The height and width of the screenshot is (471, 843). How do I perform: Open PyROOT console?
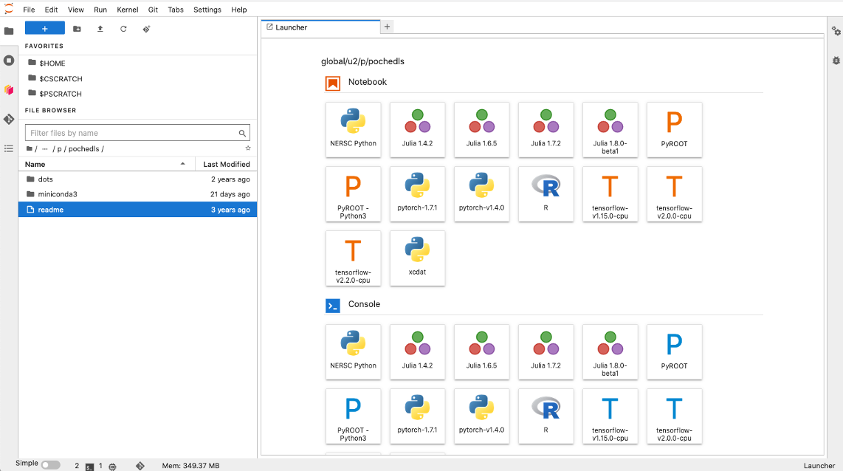coord(674,351)
